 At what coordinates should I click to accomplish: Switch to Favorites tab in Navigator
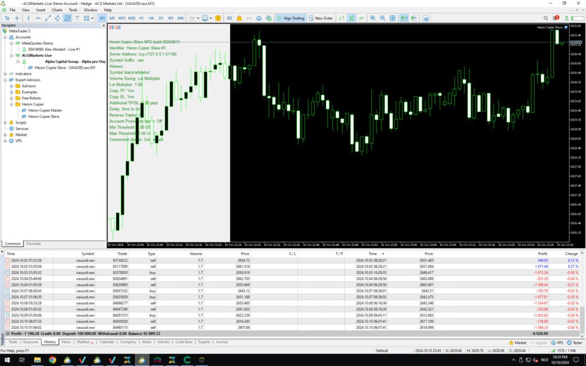[34, 244]
